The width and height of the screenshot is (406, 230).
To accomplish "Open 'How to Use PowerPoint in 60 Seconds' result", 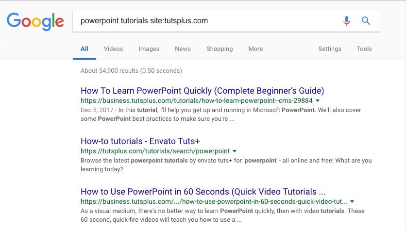I will pos(203,192).
